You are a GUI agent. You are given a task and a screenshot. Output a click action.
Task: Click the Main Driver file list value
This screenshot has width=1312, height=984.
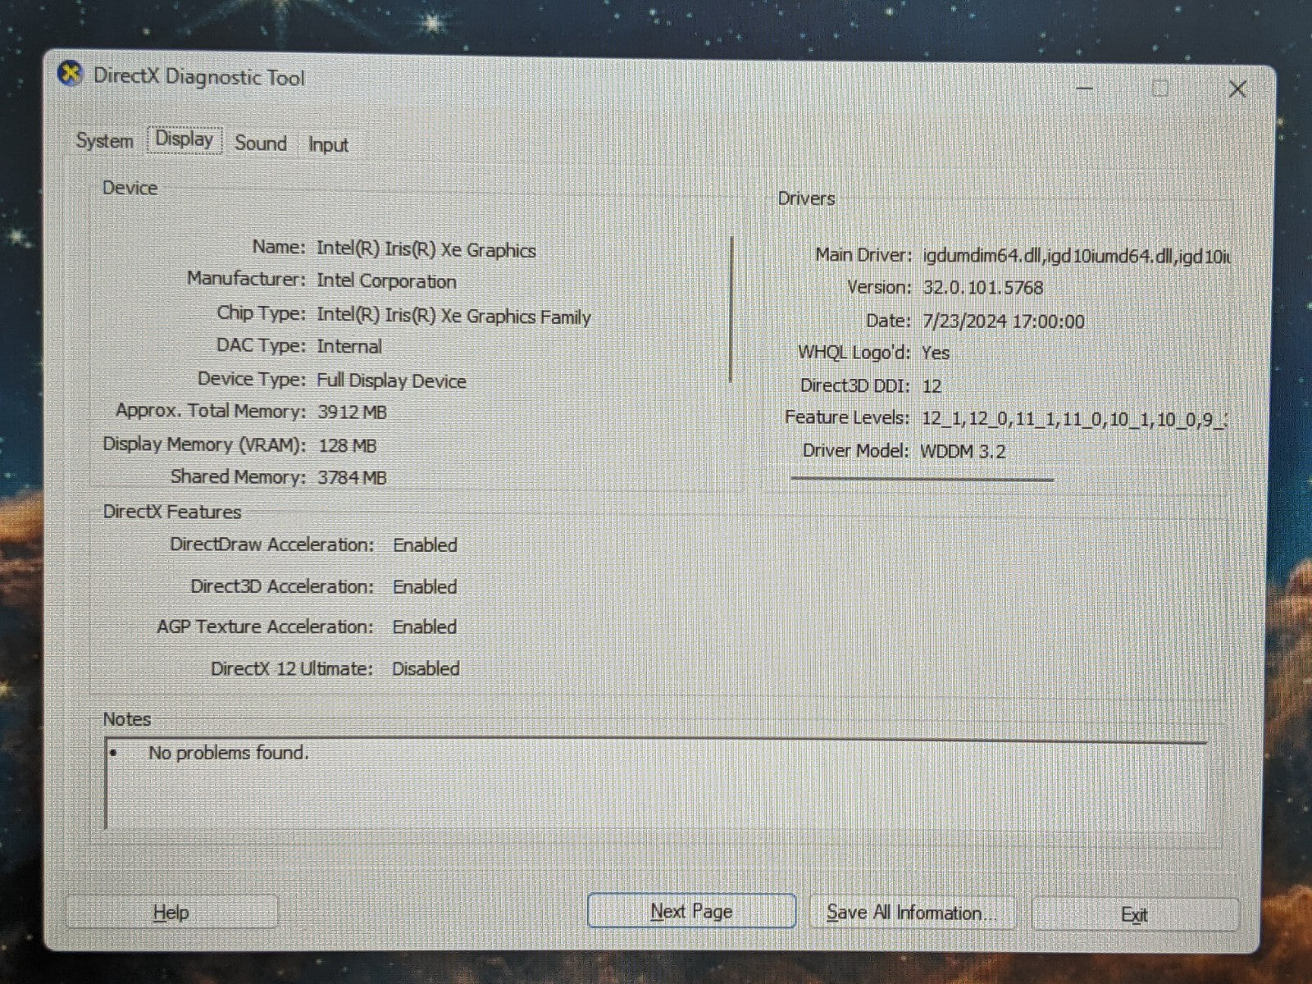coord(1074,257)
